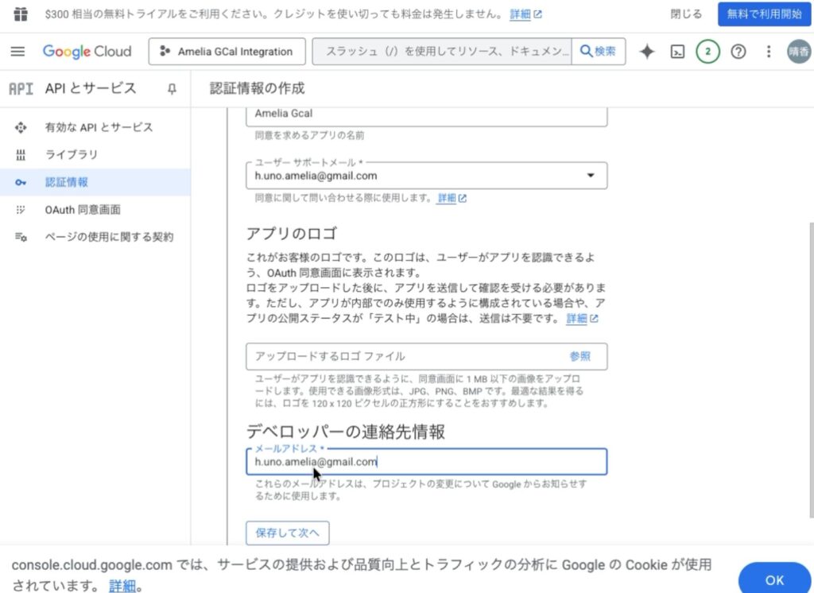Screen dimensions: 814x593
Task: Open ライブラリ in the sidebar
Action: click(72, 154)
